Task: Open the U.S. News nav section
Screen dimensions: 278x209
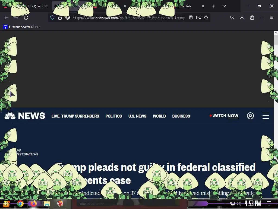Action: click(x=137, y=116)
